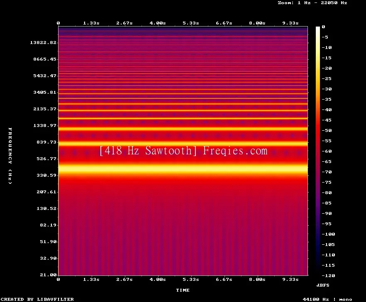The height and width of the screenshot is (302, 366).
Task: Click the 839.73 frequency axis label
Action: click(46, 142)
